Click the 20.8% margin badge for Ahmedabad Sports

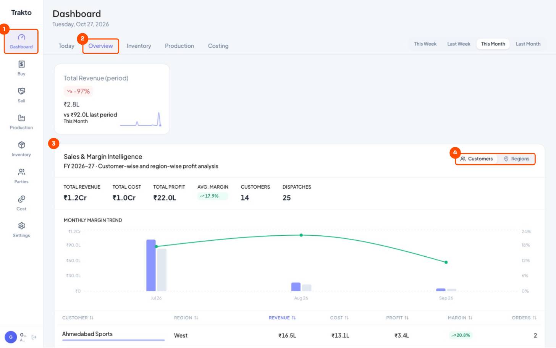click(x=461, y=335)
